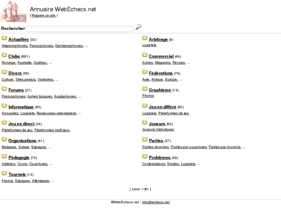The image size is (281, 211).
Task: Open the Fédérations category heading
Action: [161, 73]
